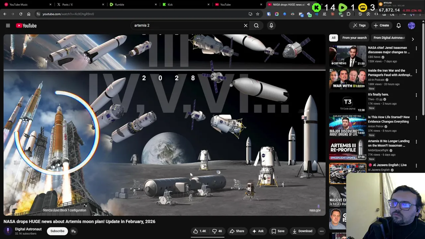The width and height of the screenshot is (425, 239).
Task: Click the 32.1K subscribers text
Action: tap(26, 234)
